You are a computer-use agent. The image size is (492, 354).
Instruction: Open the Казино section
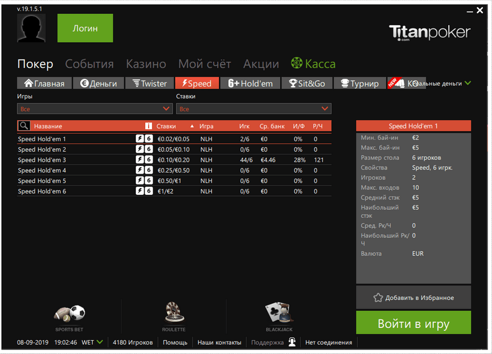pos(146,64)
